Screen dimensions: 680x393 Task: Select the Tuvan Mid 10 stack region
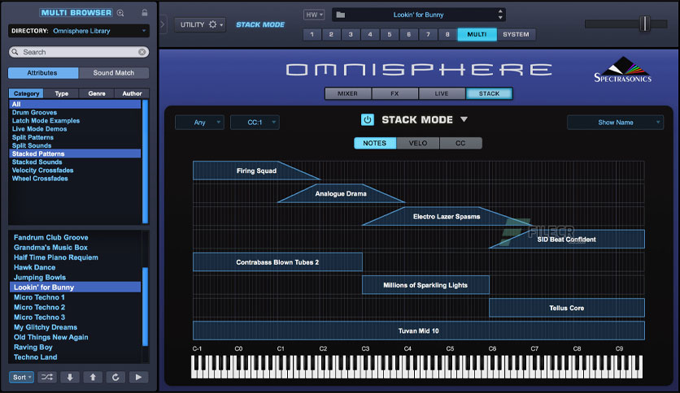point(419,330)
